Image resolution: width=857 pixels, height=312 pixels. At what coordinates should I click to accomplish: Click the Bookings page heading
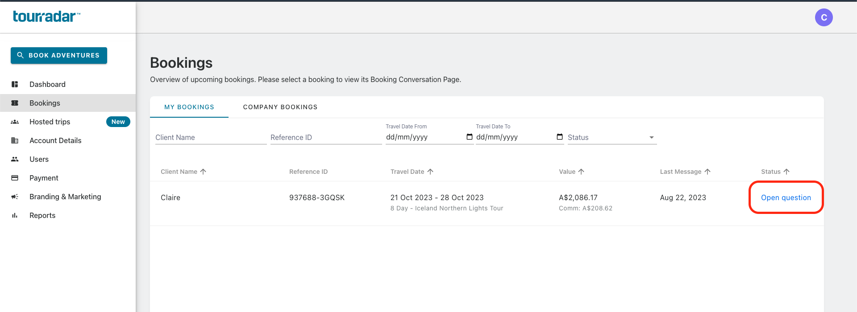coord(181,63)
